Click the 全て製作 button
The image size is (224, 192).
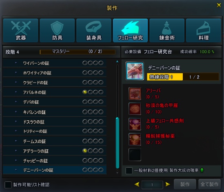coord(209,184)
